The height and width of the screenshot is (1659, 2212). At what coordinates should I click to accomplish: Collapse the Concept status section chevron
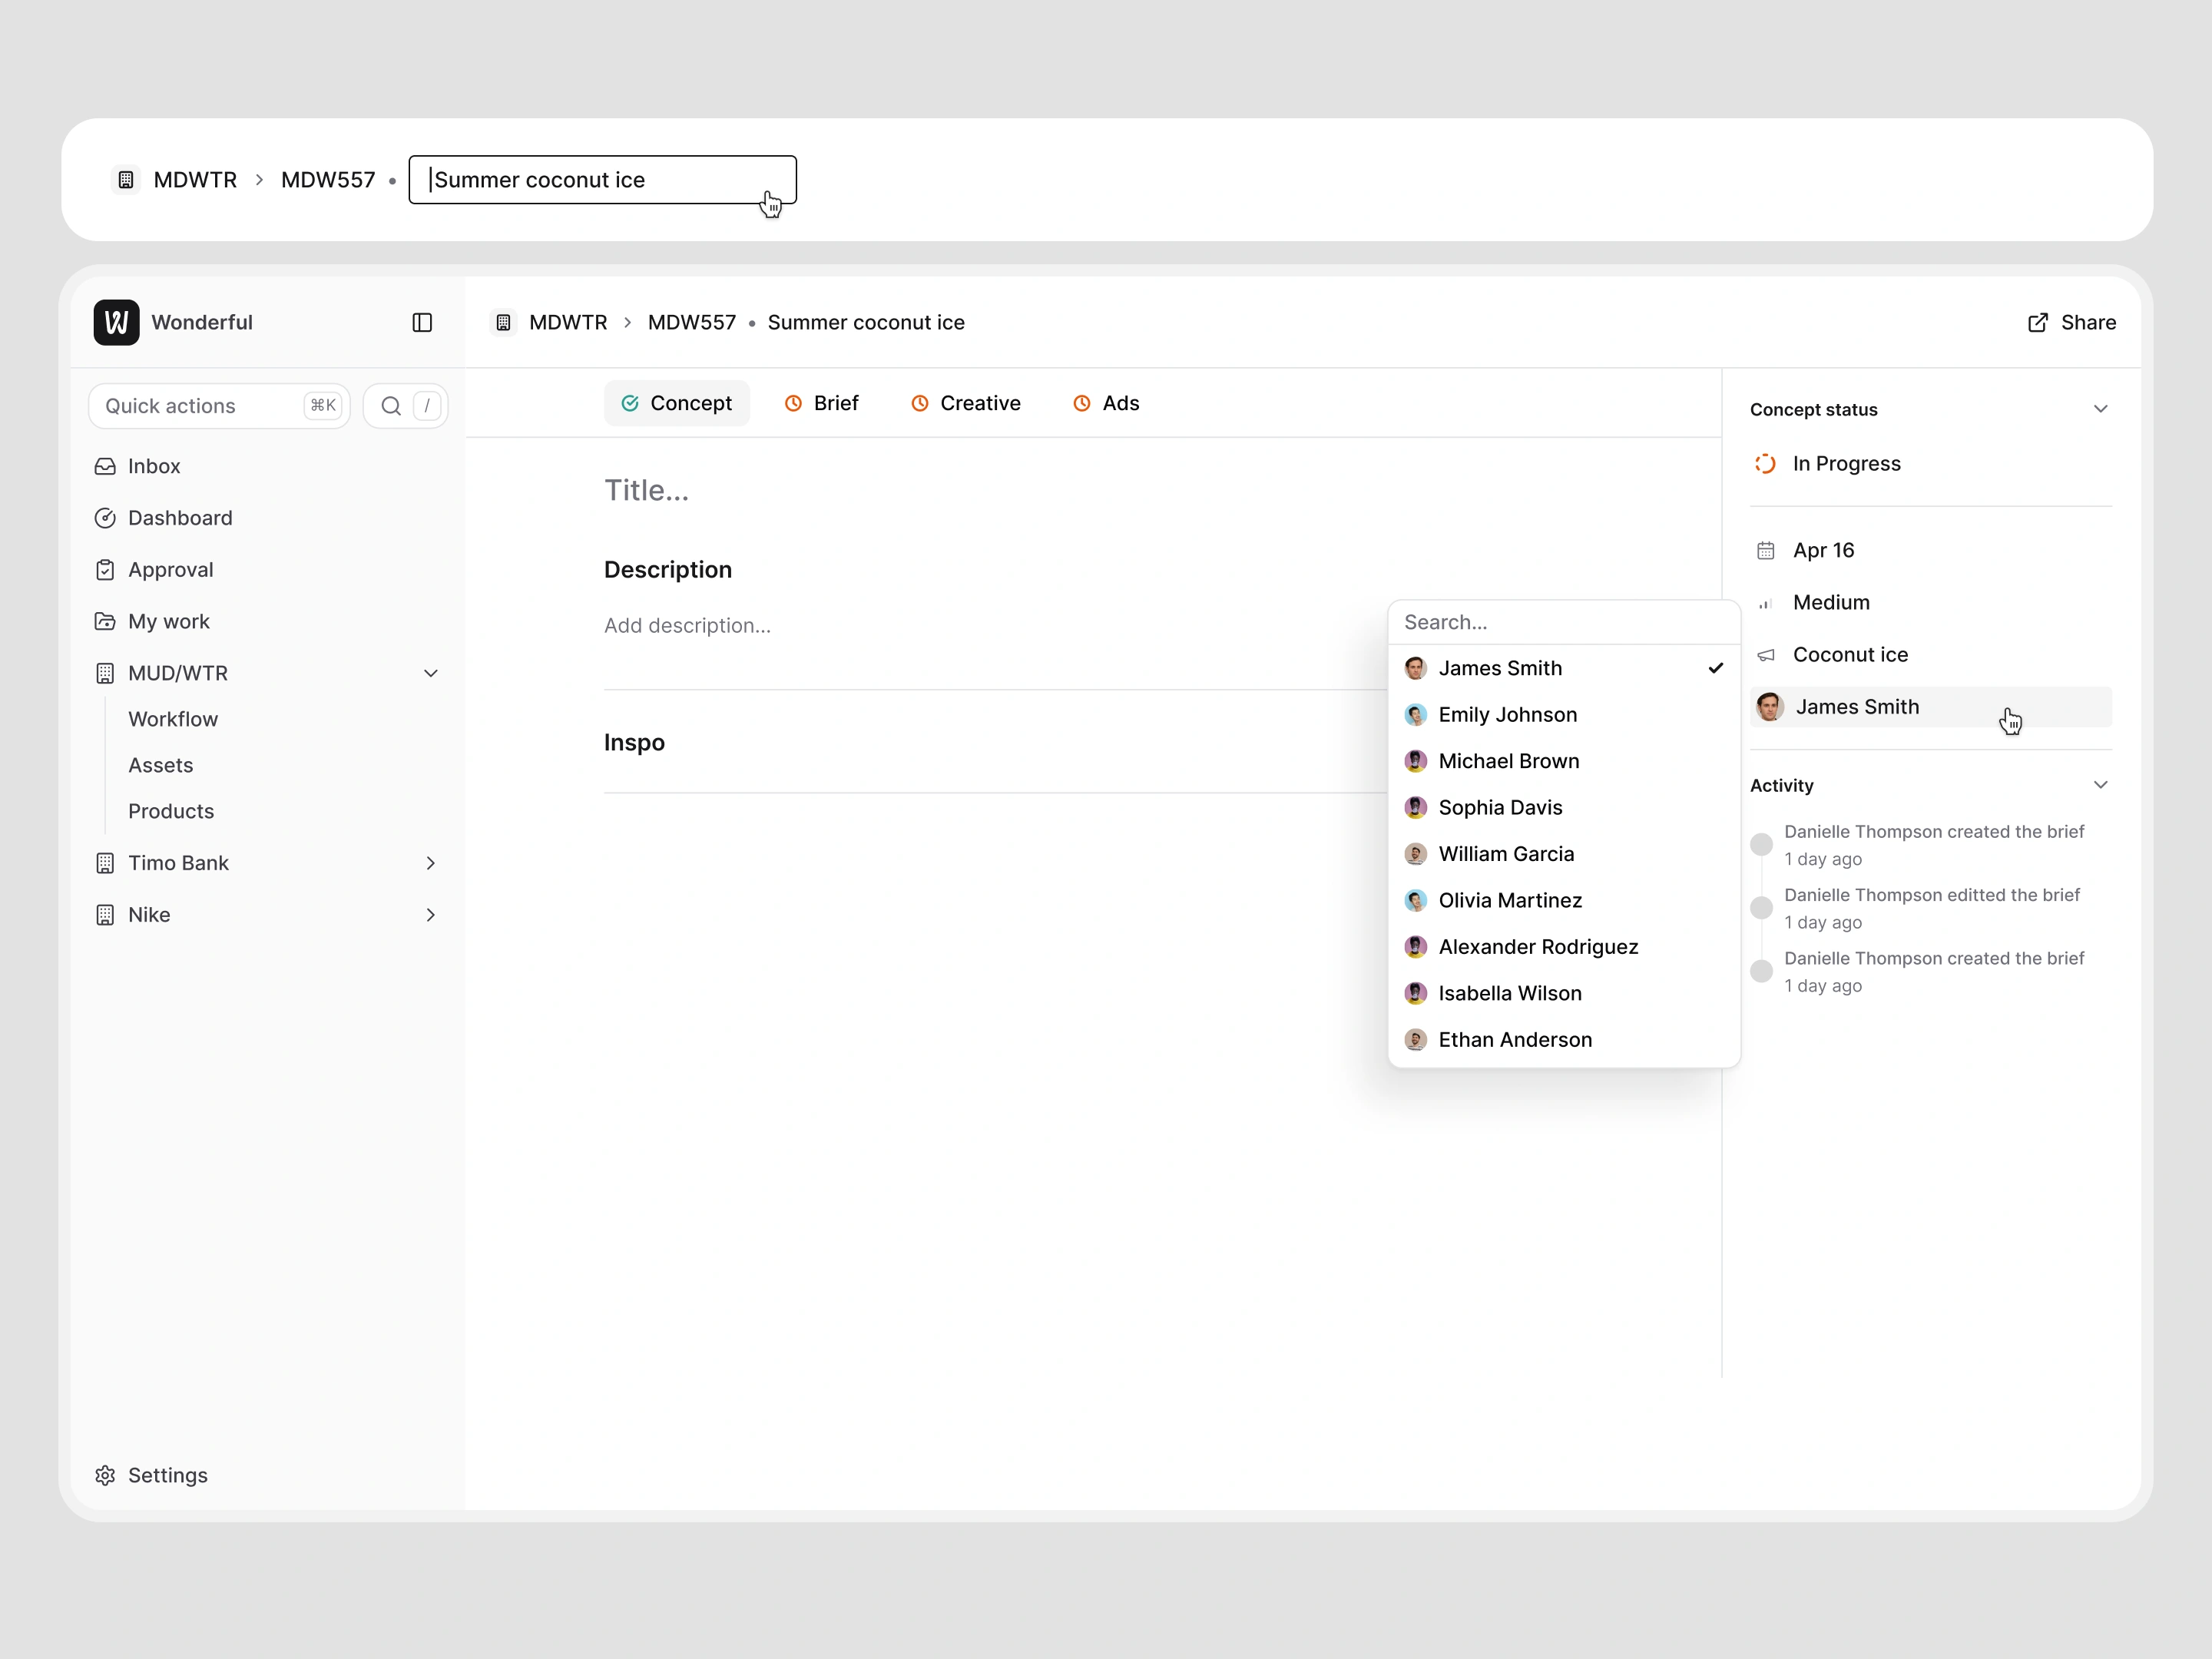pyautogui.click(x=2100, y=409)
